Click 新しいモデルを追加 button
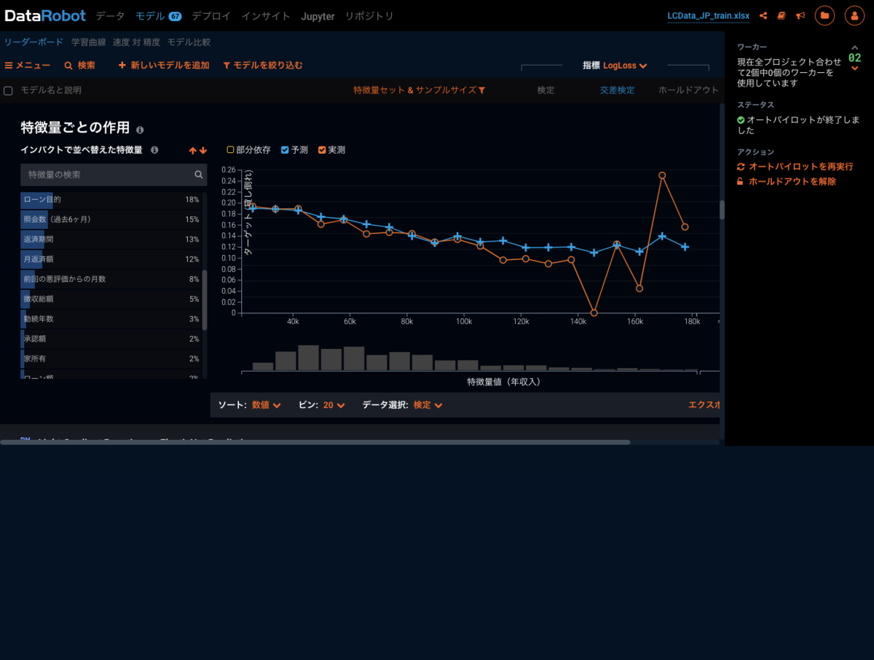 coord(164,66)
